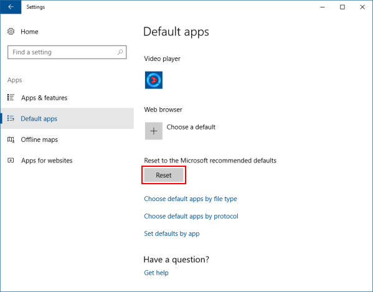Click the Apps for websites icon
The image size is (373, 292).
(11, 160)
